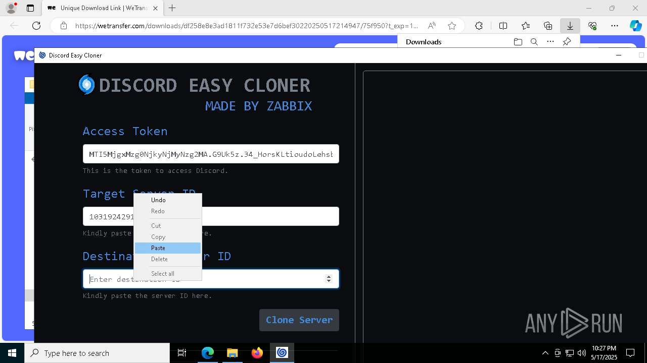Viewport: 647px width, 363px height.
Task: Pick Cut in the context menu
Action: click(x=168, y=226)
